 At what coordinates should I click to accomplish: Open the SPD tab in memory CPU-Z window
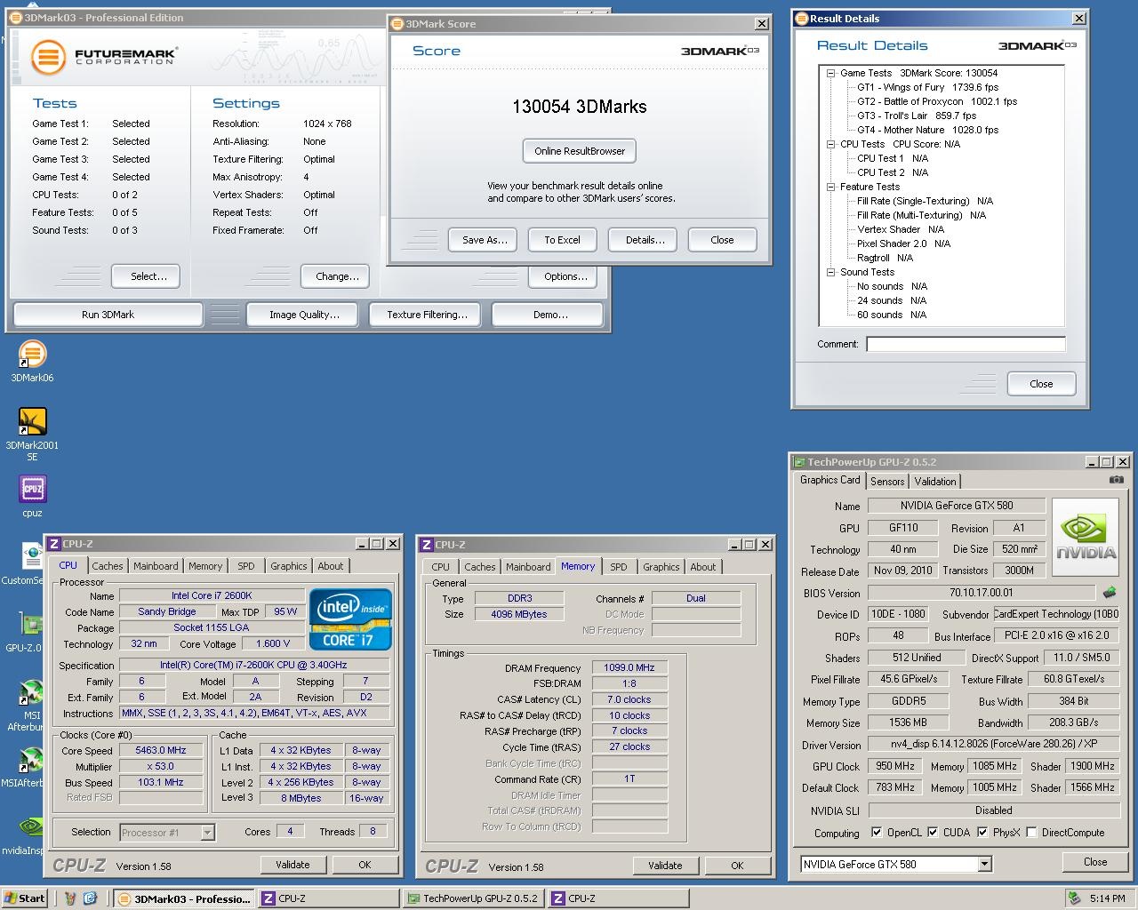[618, 567]
